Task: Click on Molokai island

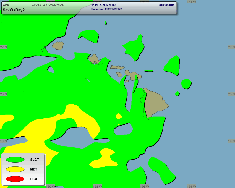Action: pos(117,67)
